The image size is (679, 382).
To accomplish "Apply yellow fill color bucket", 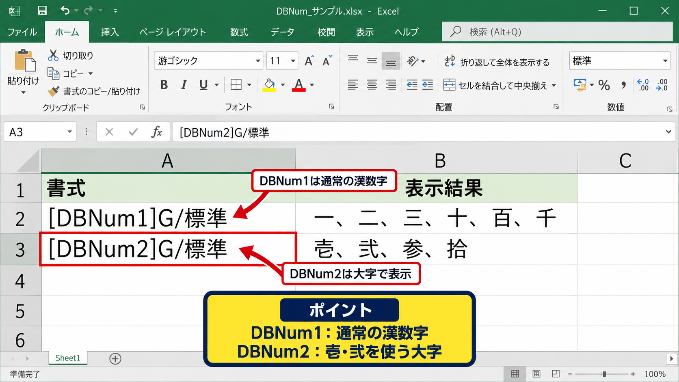I will point(269,85).
